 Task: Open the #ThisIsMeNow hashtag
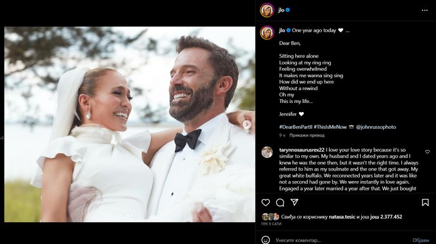[x=330, y=127]
